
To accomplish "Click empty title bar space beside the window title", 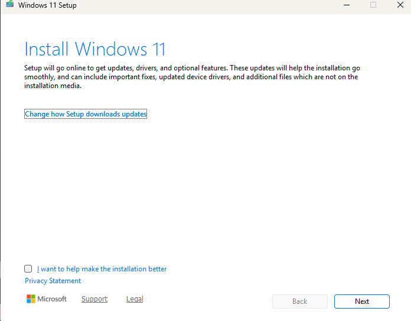I will tap(207, 5).
